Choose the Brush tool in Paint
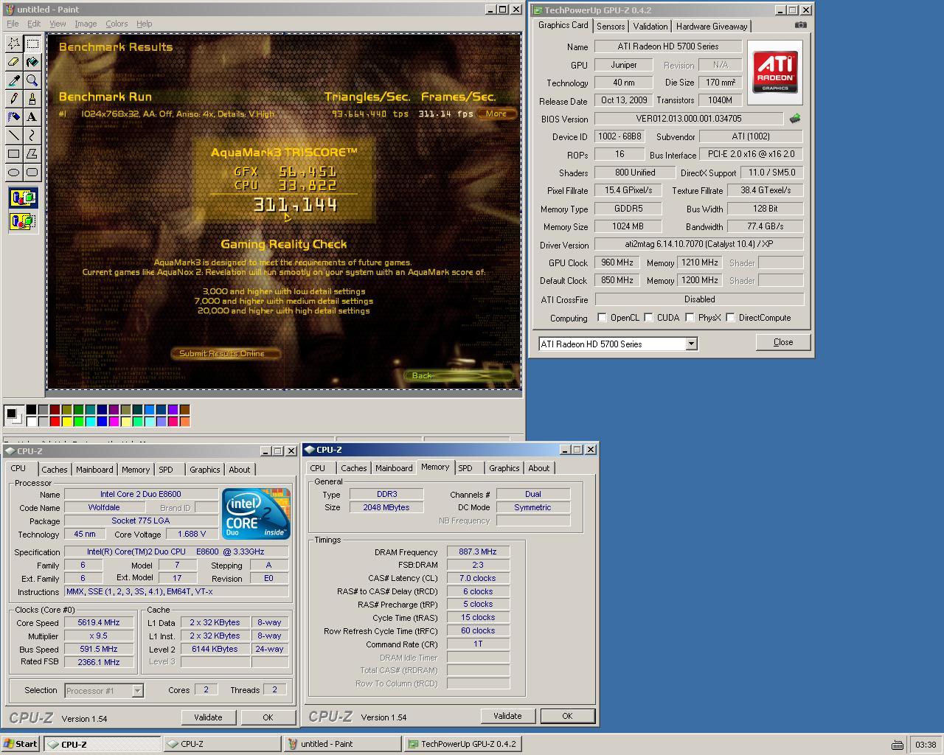The image size is (944, 755). 32,99
